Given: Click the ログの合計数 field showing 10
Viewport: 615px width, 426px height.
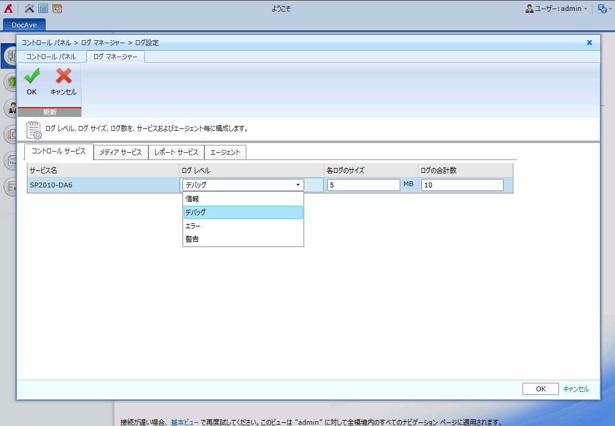Looking at the screenshot, I should (x=462, y=185).
